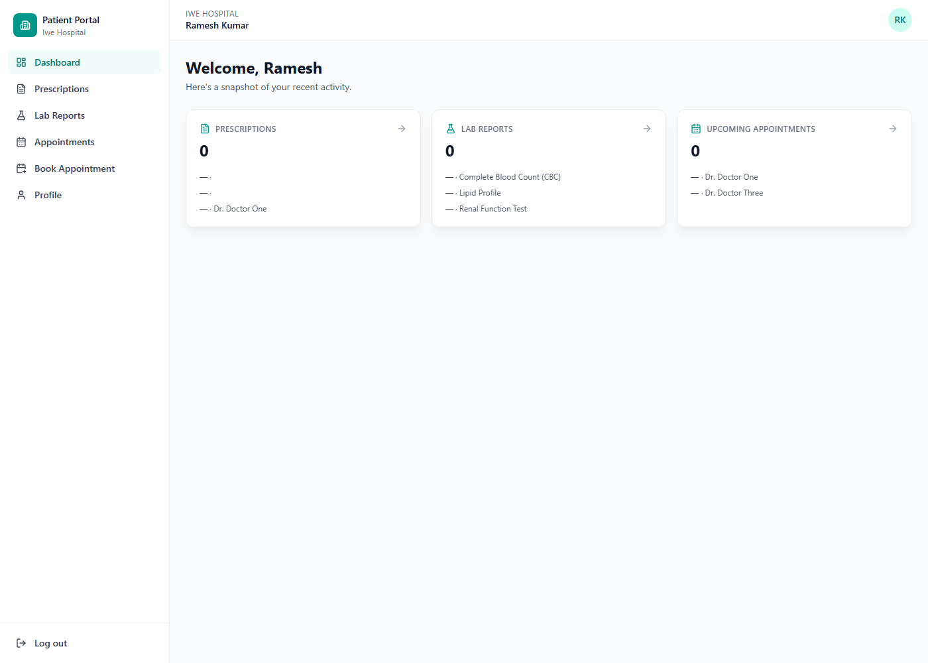Click the Profile person icon in sidebar

click(x=21, y=195)
